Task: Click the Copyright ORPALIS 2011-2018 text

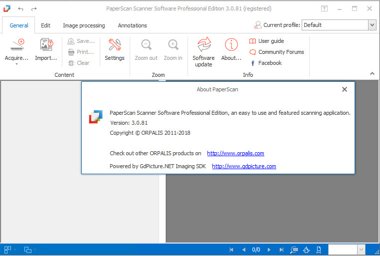Action: click(150, 133)
